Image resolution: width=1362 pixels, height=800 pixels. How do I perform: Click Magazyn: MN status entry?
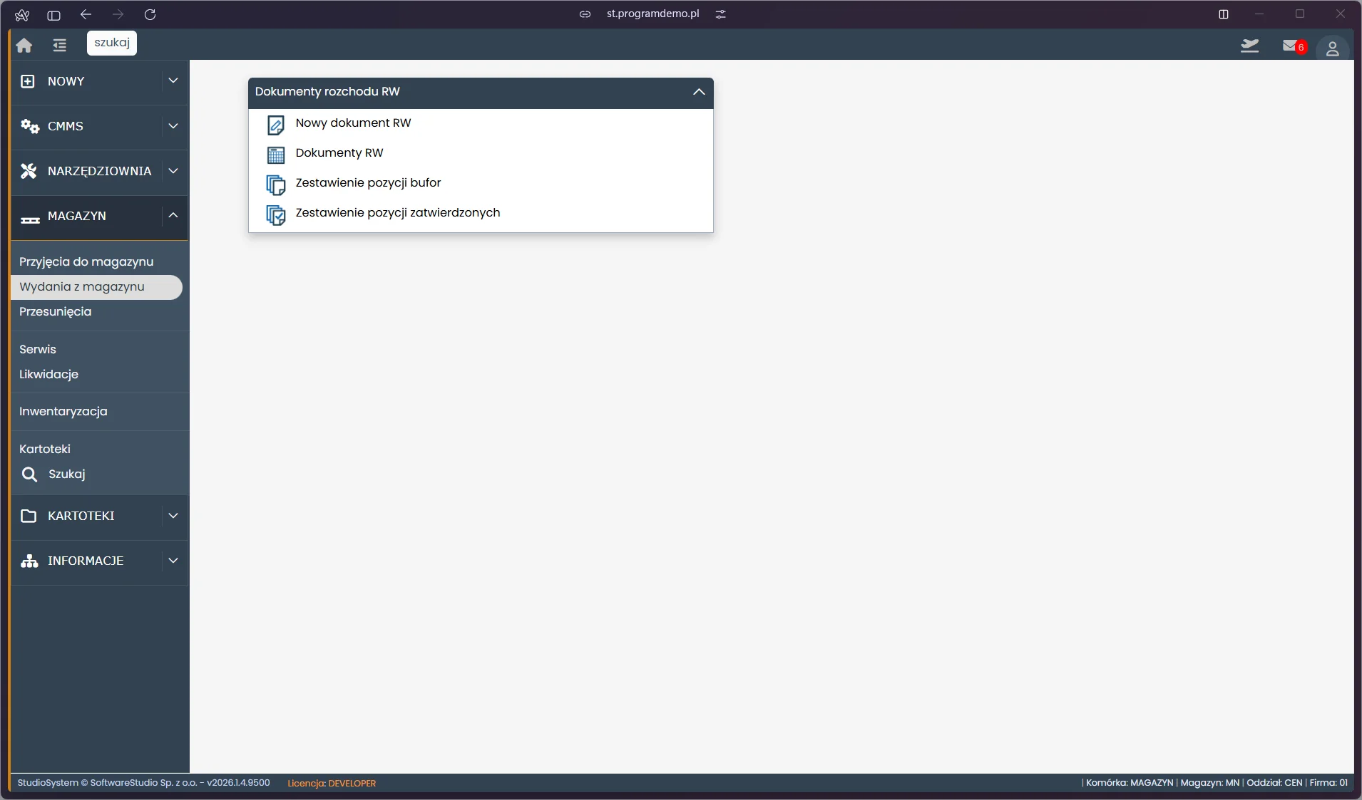pyautogui.click(x=1210, y=783)
